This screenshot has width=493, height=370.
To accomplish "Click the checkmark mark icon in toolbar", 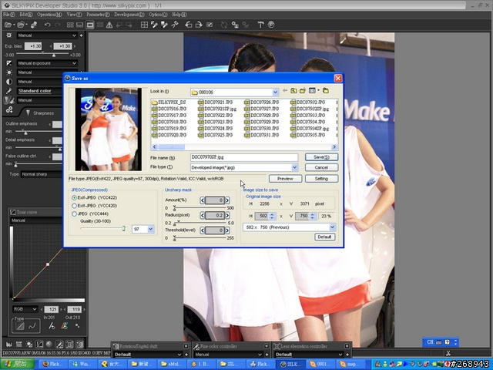I will tap(210, 25).
